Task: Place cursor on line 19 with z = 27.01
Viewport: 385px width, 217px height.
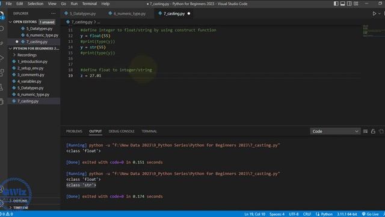Action: click(91, 76)
